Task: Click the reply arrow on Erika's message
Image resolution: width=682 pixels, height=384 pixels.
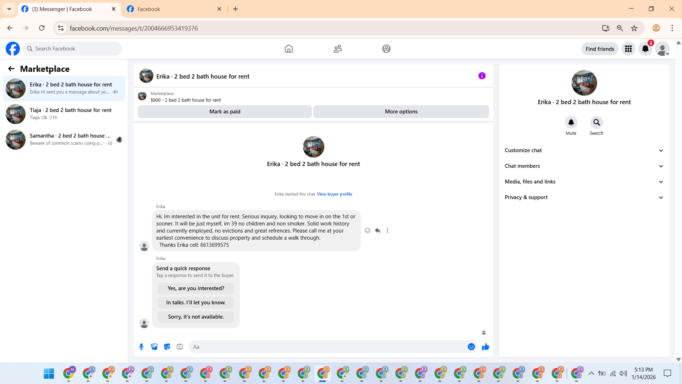Action: pos(378,230)
